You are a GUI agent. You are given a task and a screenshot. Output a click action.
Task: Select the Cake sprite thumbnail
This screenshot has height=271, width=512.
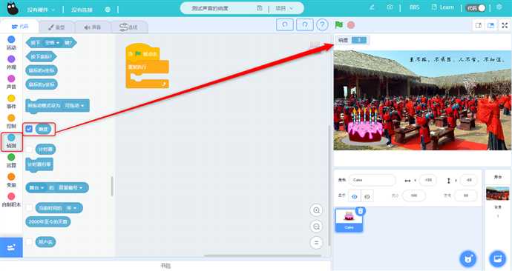click(349, 220)
